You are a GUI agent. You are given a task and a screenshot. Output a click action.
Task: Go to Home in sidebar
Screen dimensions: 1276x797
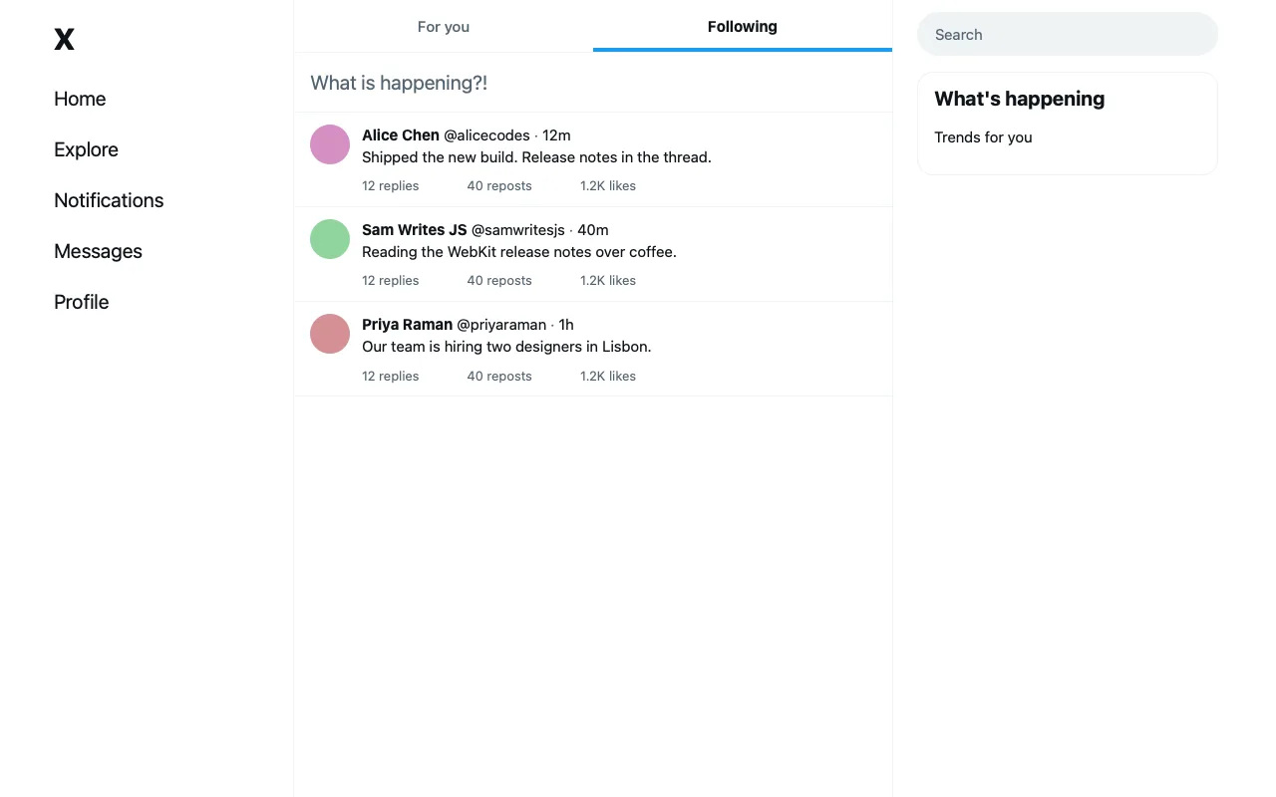coord(80,99)
